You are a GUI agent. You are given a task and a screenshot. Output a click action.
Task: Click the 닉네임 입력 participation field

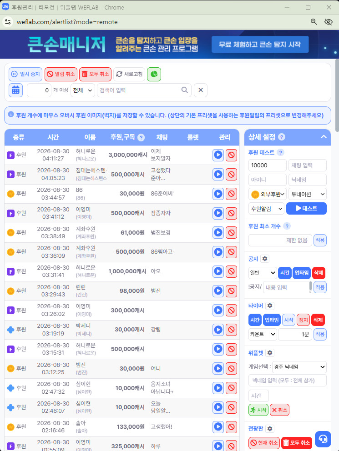click(x=288, y=381)
